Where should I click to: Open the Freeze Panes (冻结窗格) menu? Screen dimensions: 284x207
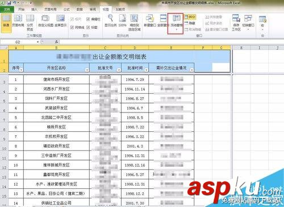pos(176,23)
